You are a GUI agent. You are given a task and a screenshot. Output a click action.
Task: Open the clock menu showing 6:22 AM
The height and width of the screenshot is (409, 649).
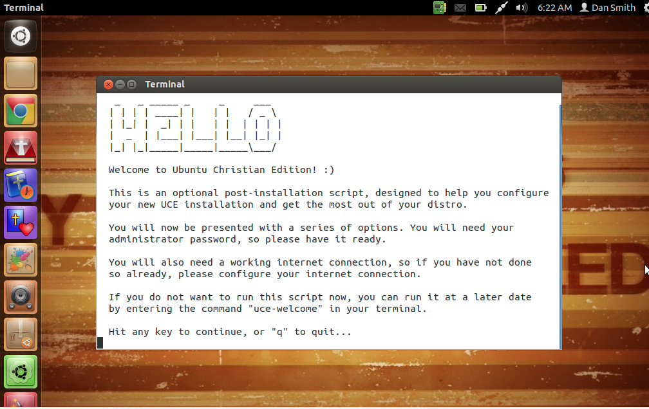pyautogui.click(x=556, y=7)
